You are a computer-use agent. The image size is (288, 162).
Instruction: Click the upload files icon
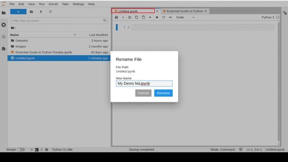(41, 12)
